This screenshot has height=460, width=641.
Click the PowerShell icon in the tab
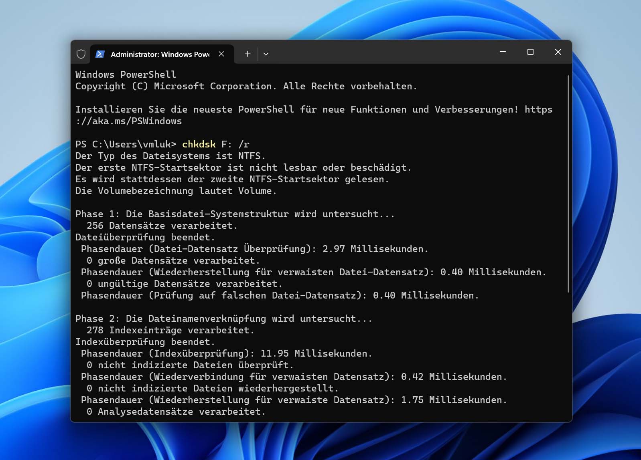pyautogui.click(x=100, y=54)
